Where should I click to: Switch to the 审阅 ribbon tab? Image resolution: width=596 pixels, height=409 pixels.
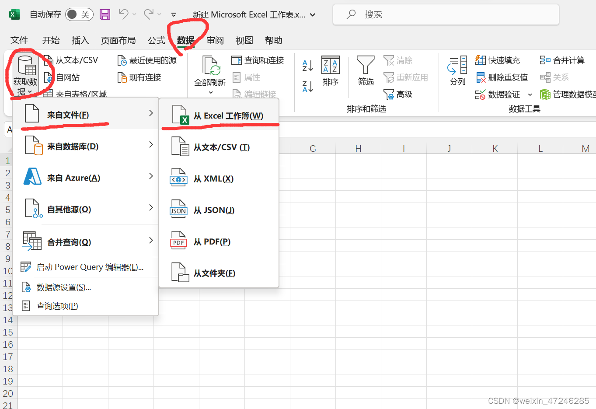pos(215,40)
